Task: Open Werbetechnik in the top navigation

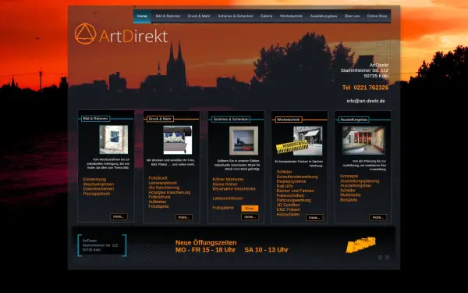Action: (291, 16)
